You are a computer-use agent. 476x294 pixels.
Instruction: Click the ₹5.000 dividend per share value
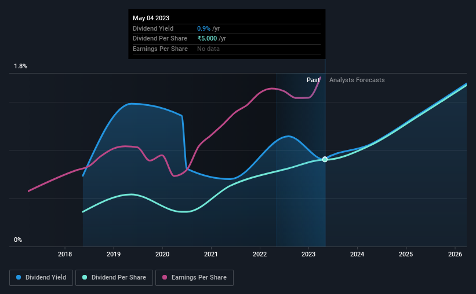(208, 39)
